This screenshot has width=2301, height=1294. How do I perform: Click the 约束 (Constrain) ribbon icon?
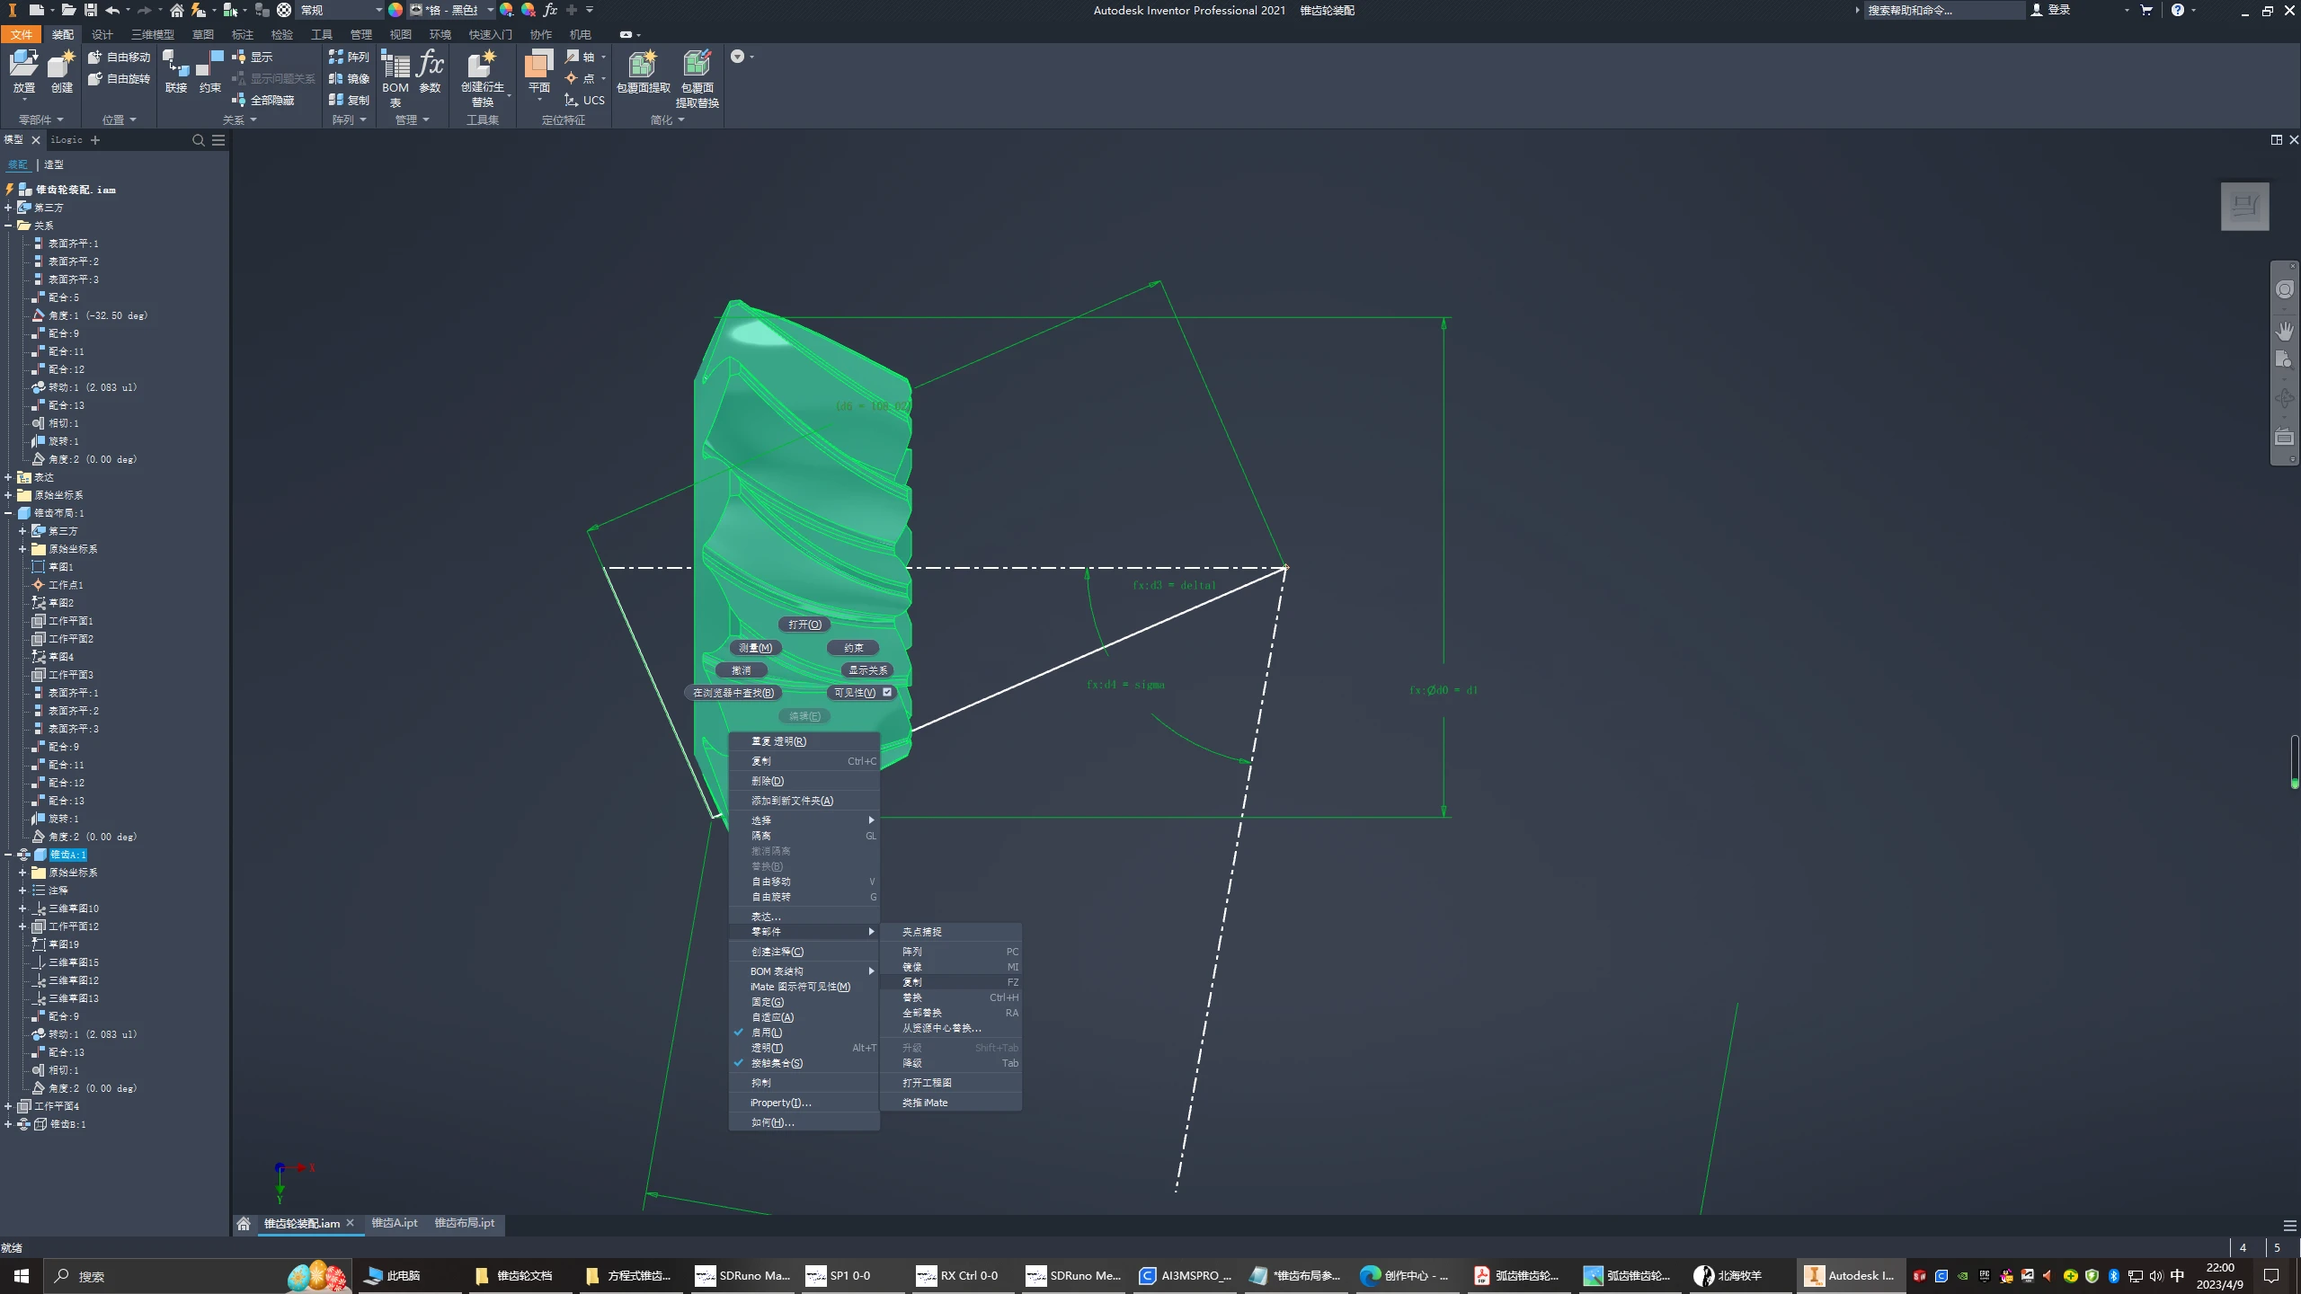pyautogui.click(x=210, y=65)
